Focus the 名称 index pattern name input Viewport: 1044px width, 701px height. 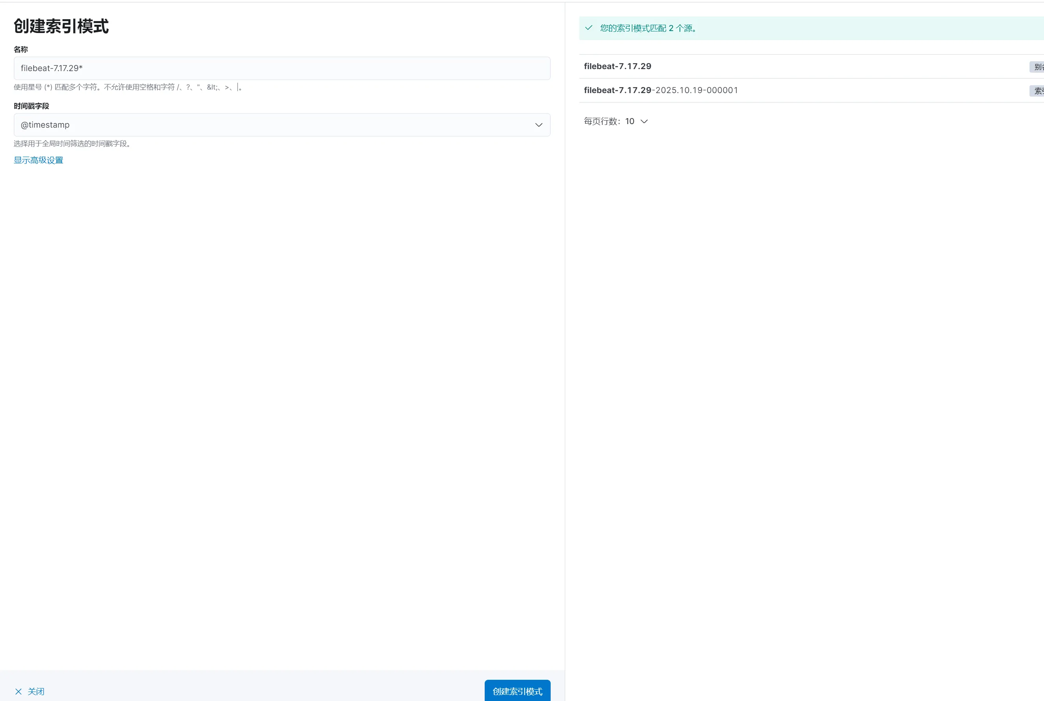point(282,68)
